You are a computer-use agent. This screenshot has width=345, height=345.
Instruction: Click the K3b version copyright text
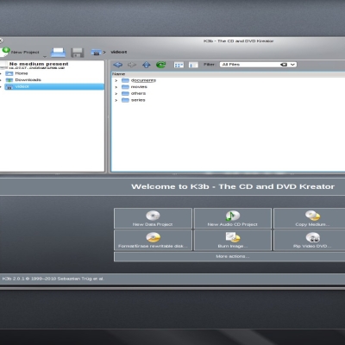(53, 279)
